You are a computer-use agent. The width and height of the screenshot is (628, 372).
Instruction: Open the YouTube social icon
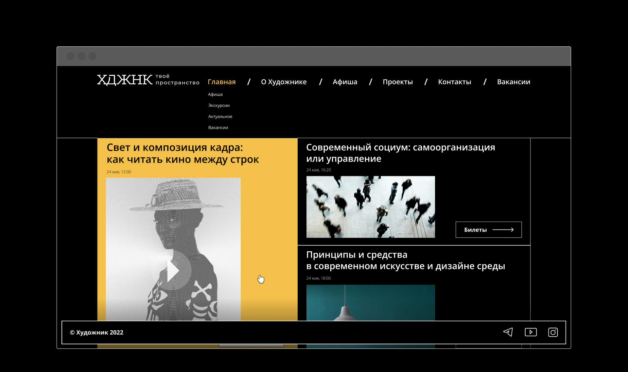point(531,332)
